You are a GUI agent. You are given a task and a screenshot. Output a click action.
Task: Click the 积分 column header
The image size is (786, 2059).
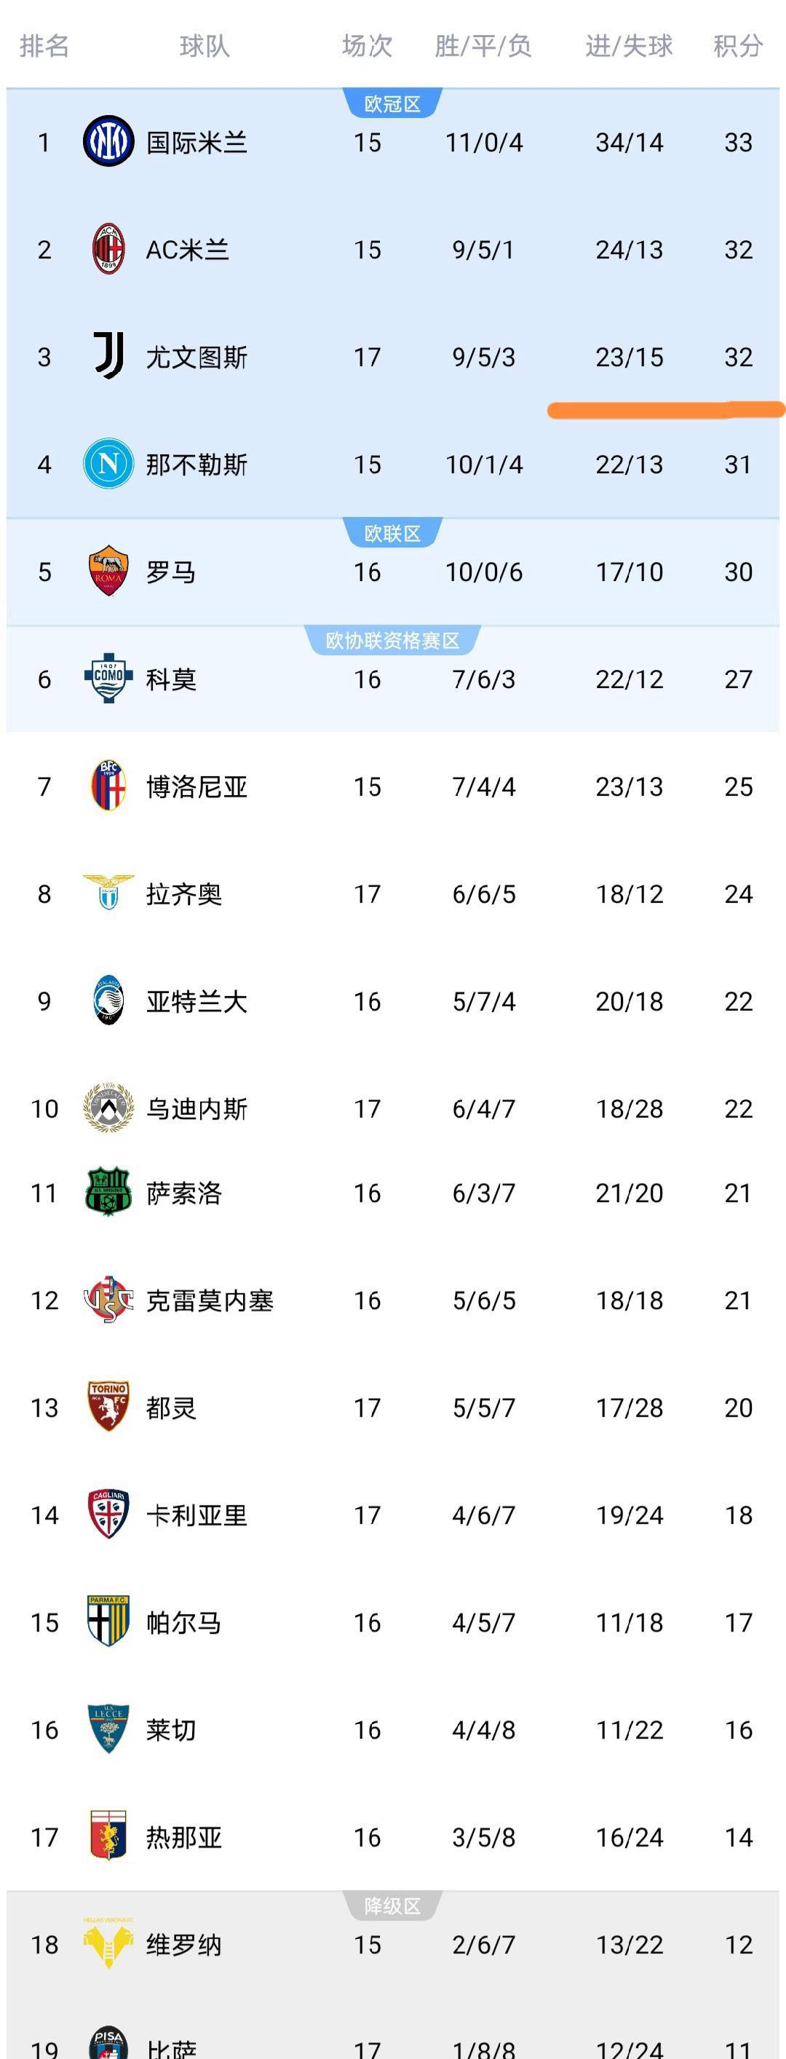(x=736, y=47)
